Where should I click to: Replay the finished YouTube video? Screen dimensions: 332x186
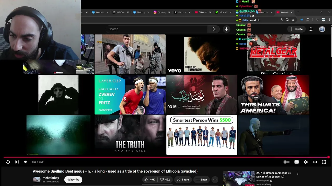click(8, 162)
